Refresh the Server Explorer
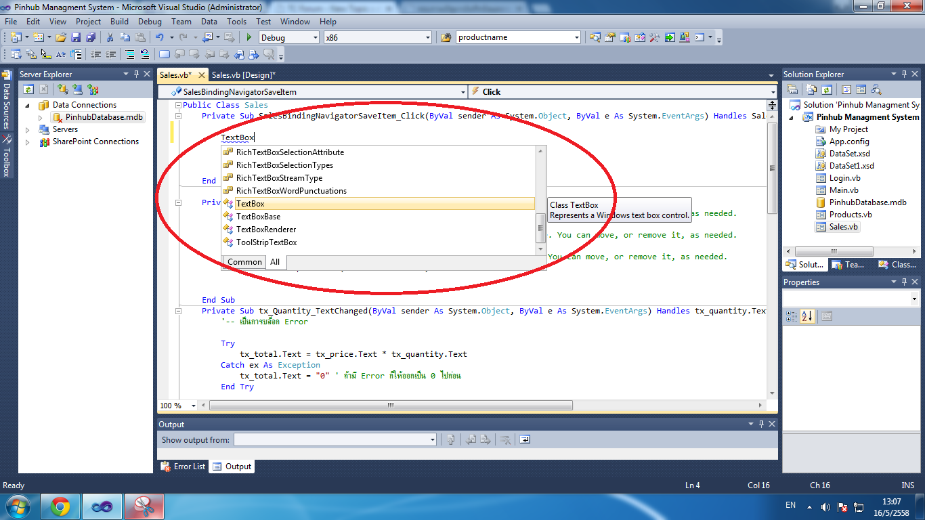The height and width of the screenshot is (520, 925). coord(28,89)
